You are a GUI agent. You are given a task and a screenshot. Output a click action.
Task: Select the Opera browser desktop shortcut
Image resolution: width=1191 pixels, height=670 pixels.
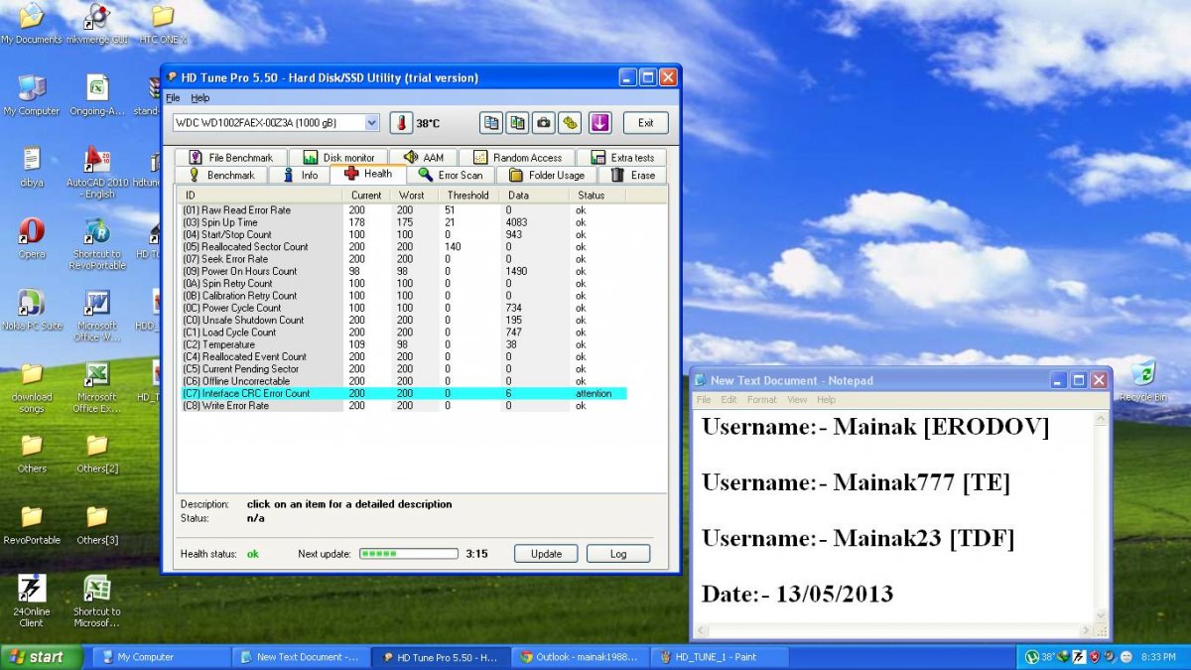click(31, 238)
